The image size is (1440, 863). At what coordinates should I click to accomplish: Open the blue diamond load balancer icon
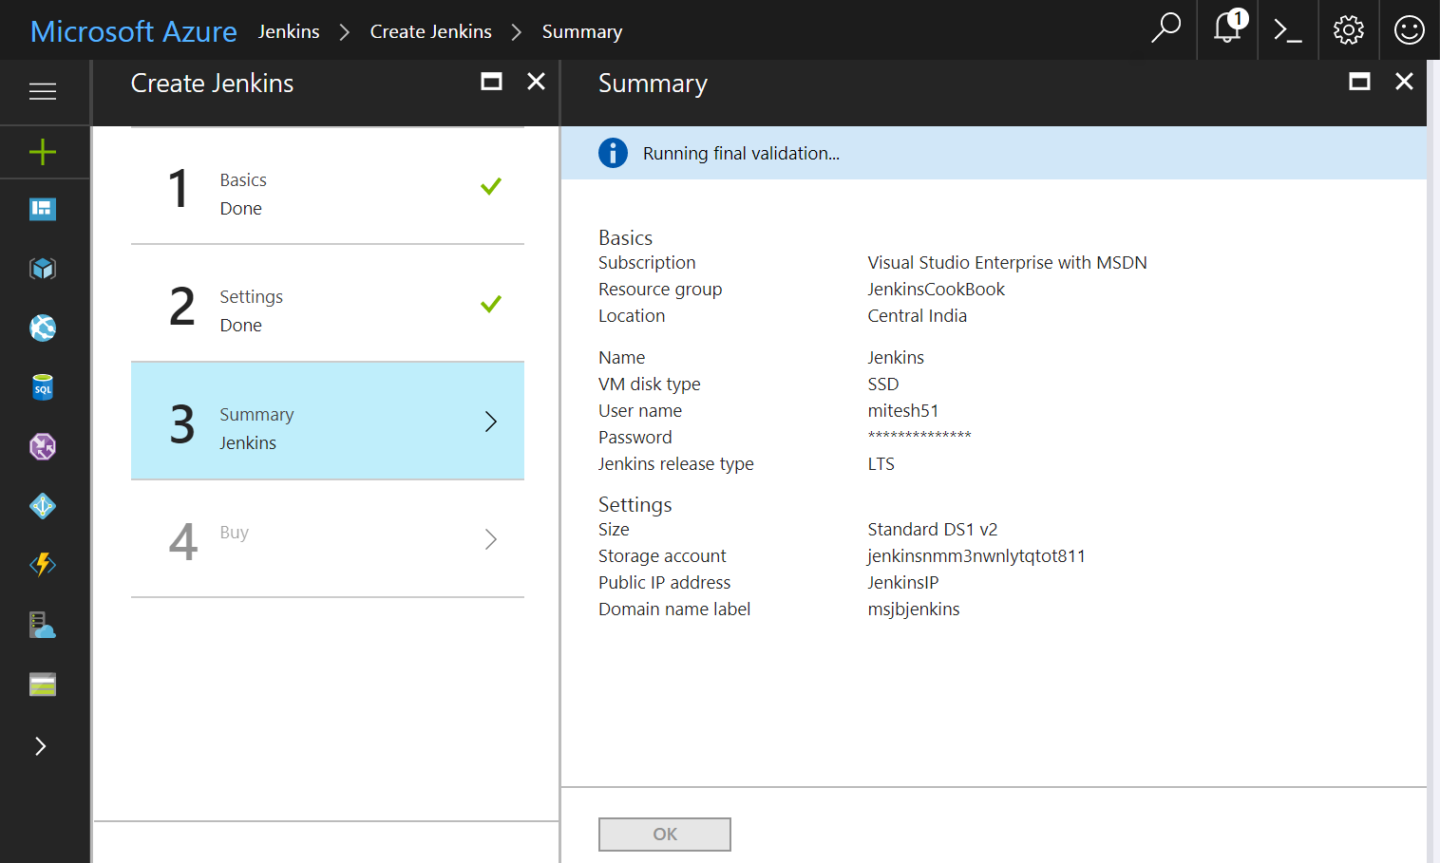click(x=43, y=506)
